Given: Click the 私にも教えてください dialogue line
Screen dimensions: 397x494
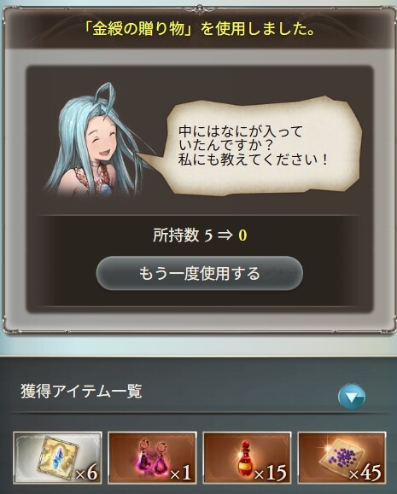Looking at the screenshot, I should pyautogui.click(x=254, y=160).
